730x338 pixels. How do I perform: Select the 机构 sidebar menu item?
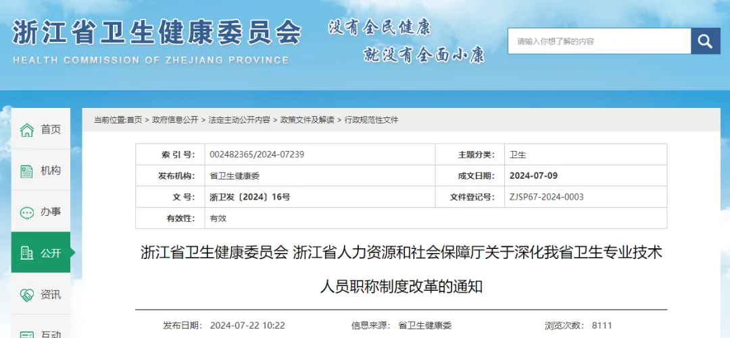pos(51,171)
